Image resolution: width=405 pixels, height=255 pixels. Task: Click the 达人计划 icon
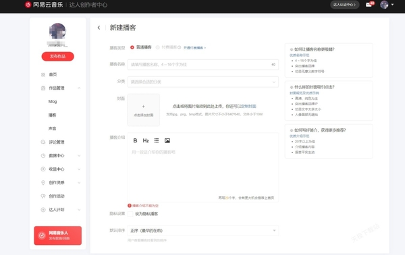pos(43,210)
